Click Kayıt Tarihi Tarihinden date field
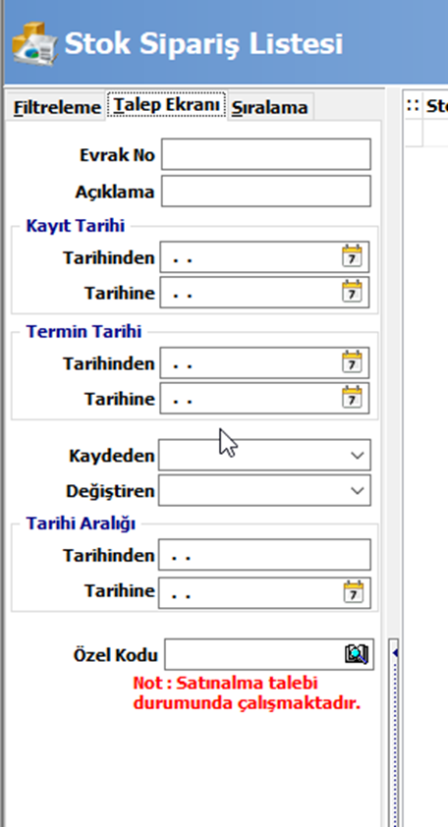 [x=251, y=257]
